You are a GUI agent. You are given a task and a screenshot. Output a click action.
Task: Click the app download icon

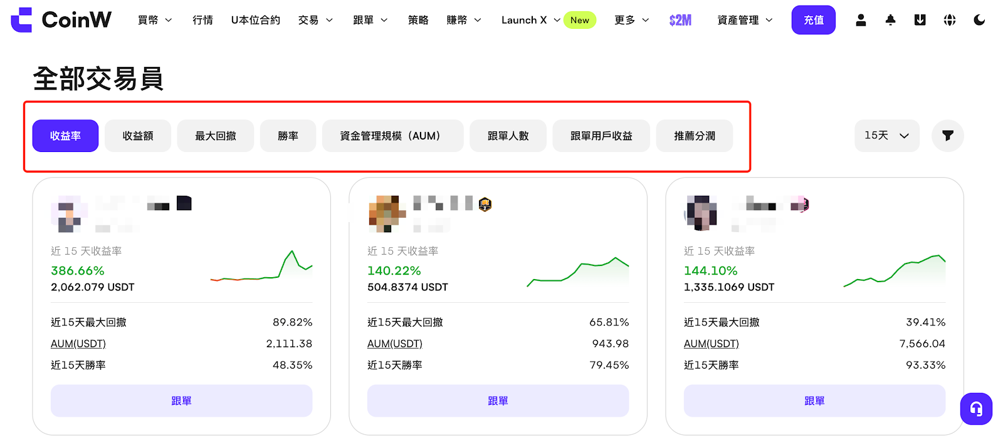[x=920, y=20]
